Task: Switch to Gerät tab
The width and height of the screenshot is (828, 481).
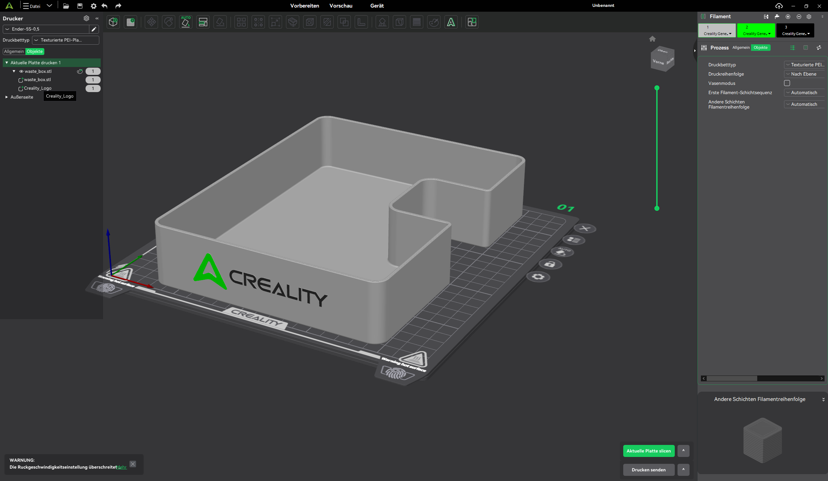Action: pos(377,6)
